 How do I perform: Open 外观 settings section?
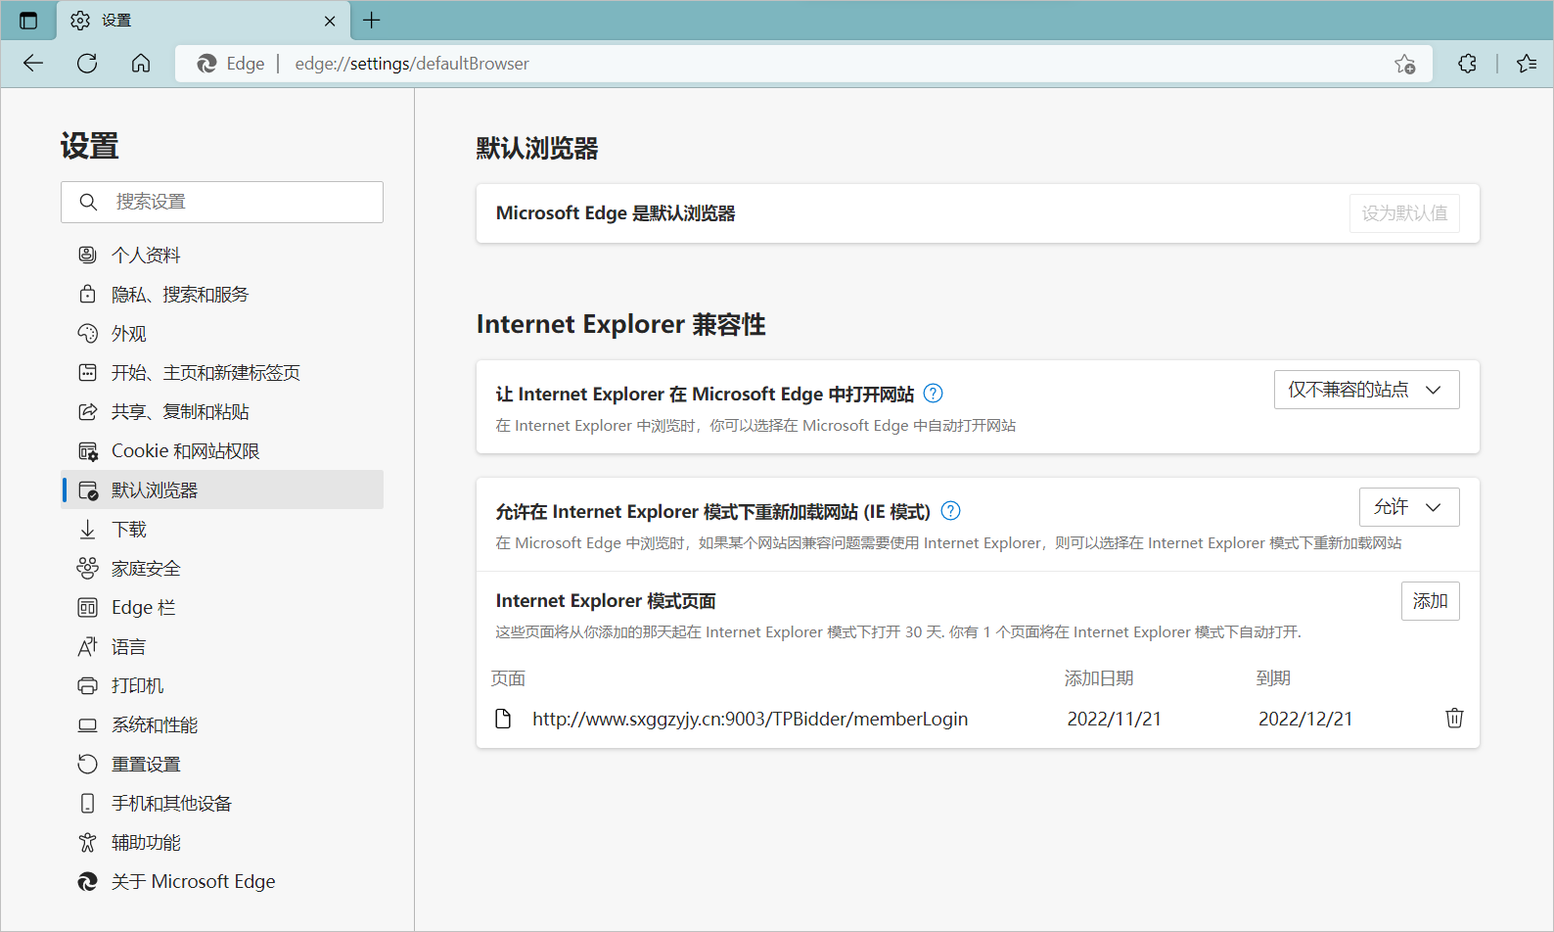(222, 333)
